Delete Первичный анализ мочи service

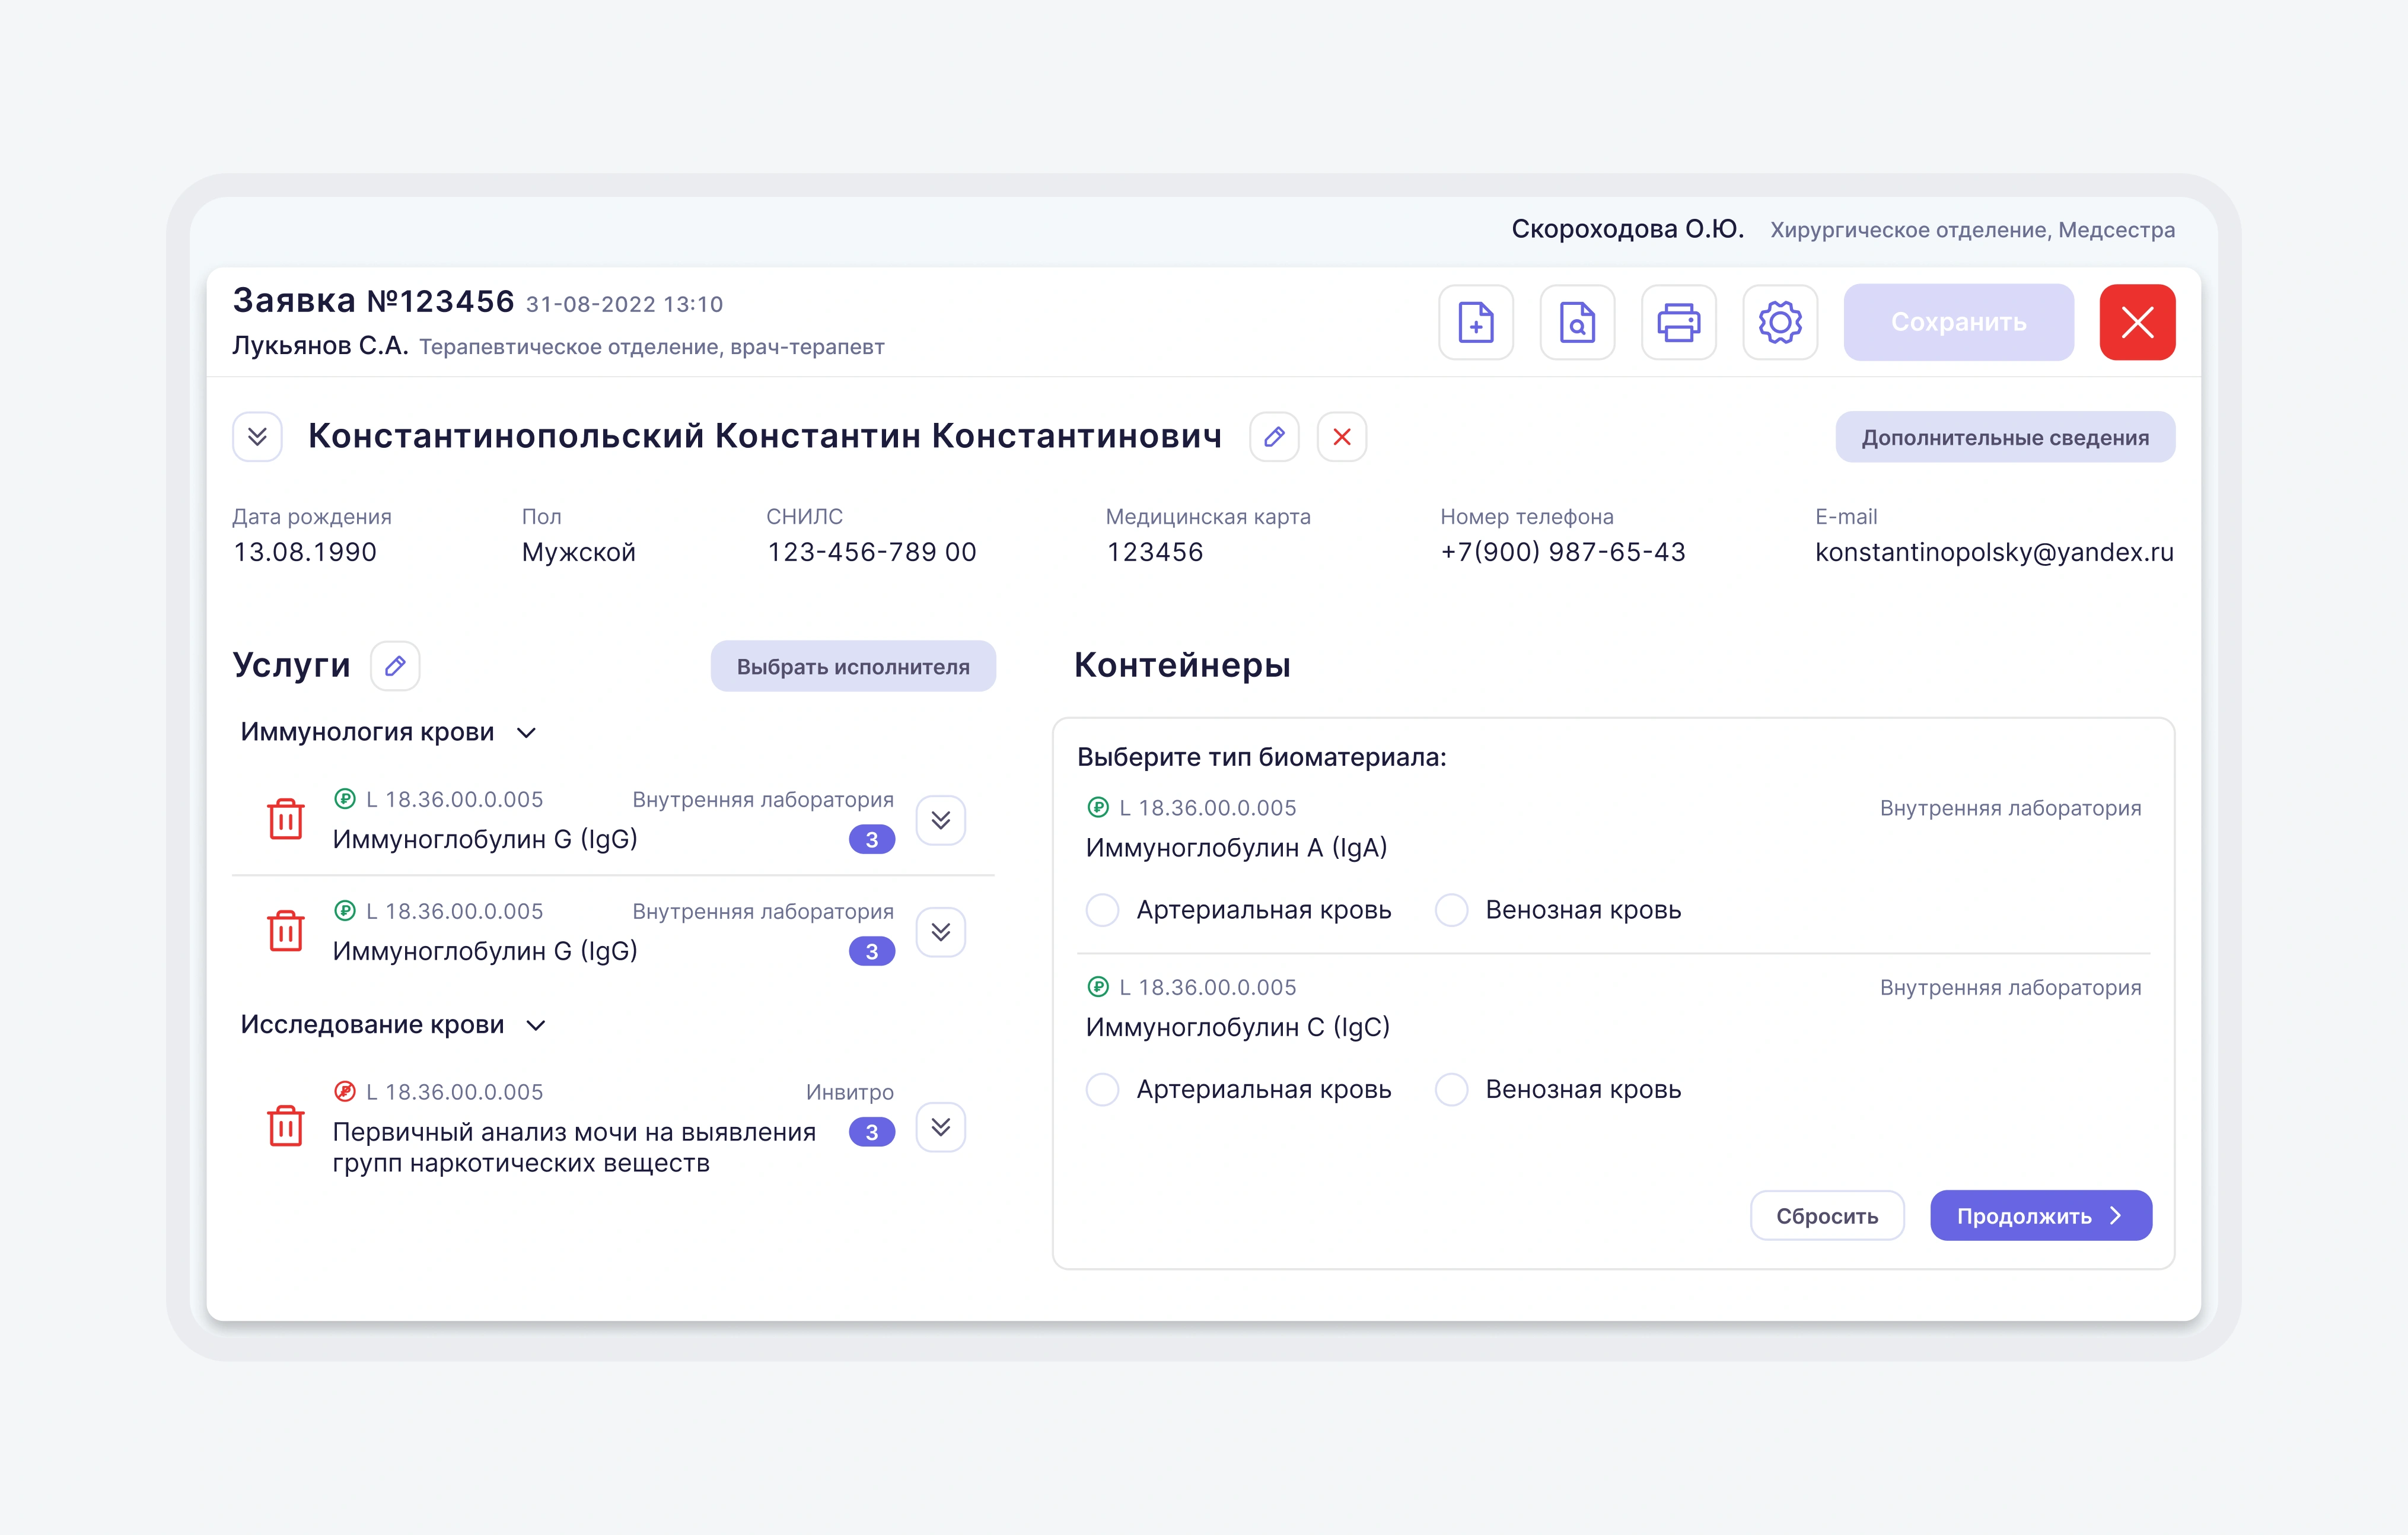[x=286, y=1126]
